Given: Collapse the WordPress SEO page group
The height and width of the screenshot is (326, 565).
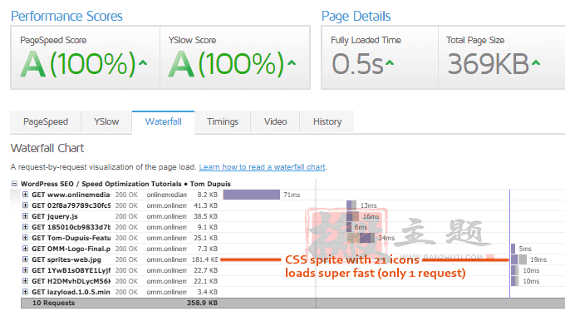Looking at the screenshot, I should pos(14,184).
